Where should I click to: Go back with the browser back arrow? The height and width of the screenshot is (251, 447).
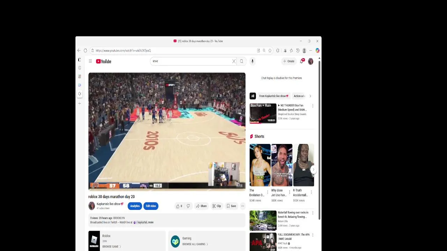point(79,51)
